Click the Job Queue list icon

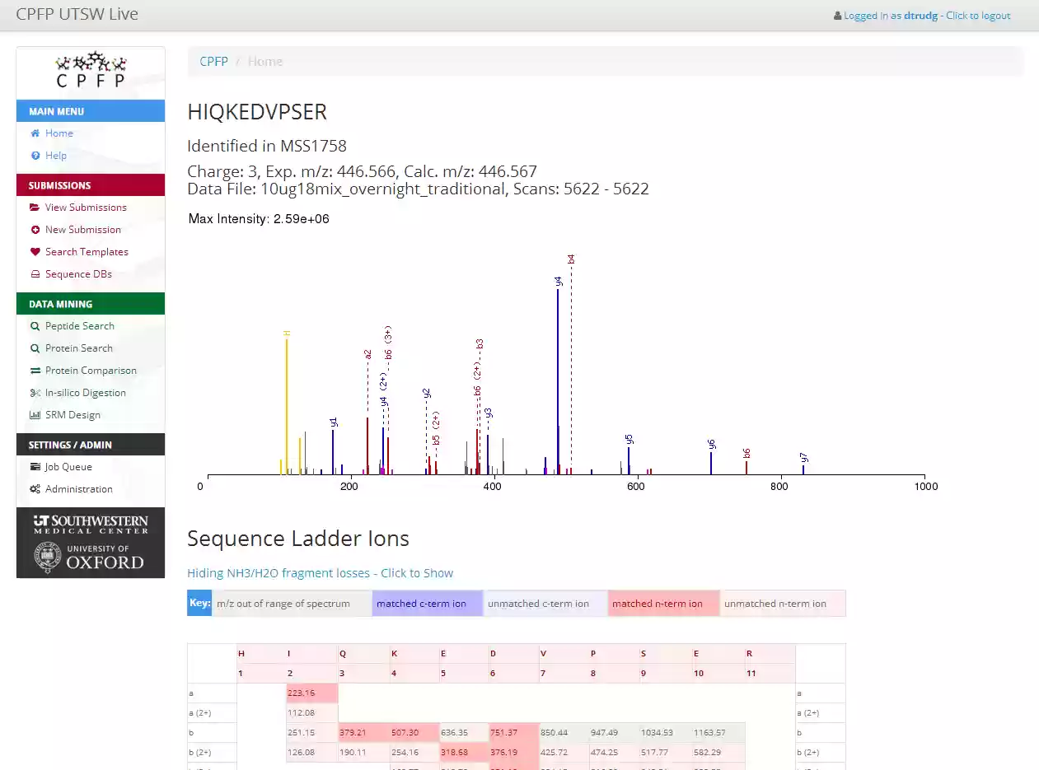35,466
